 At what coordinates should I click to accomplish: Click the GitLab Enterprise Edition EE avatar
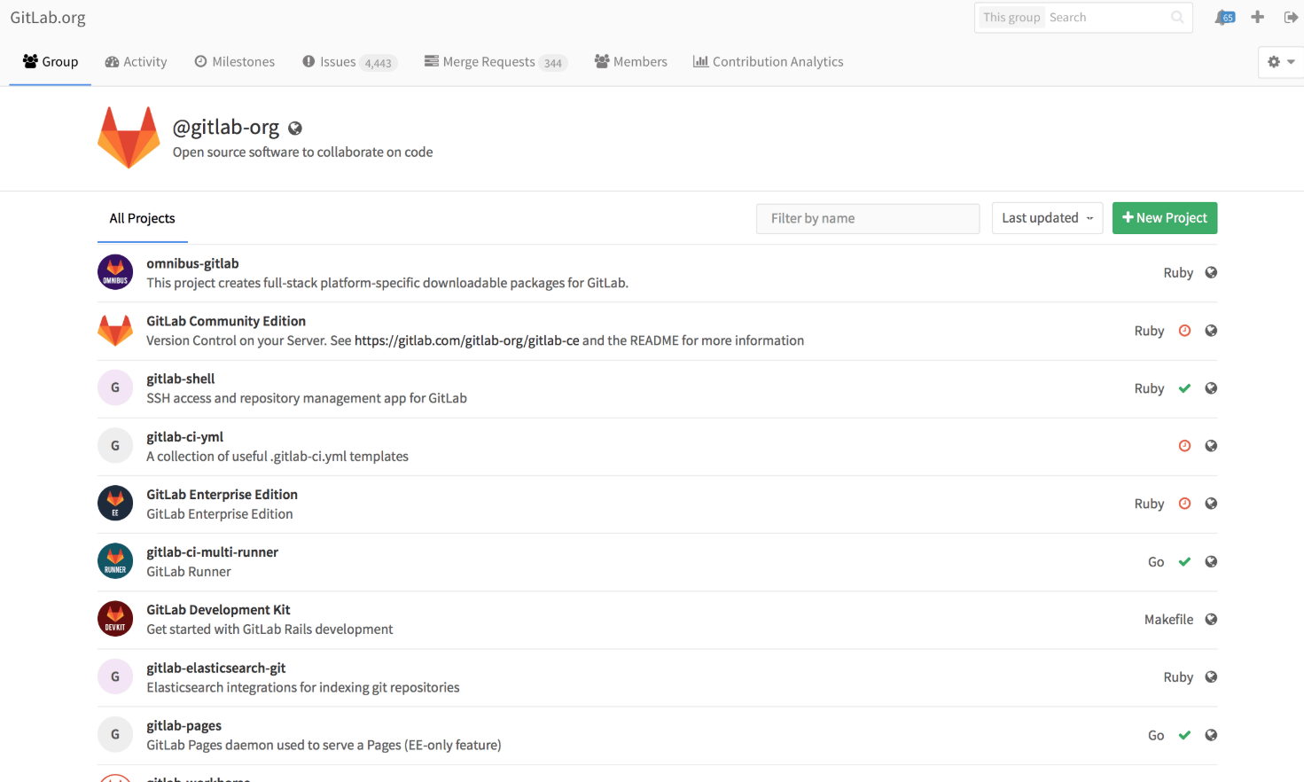(115, 503)
